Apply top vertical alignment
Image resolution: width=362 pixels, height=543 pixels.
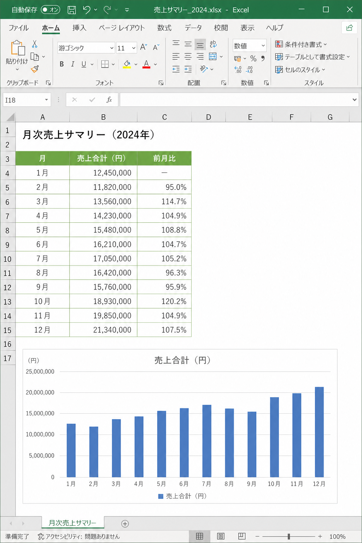pos(176,44)
